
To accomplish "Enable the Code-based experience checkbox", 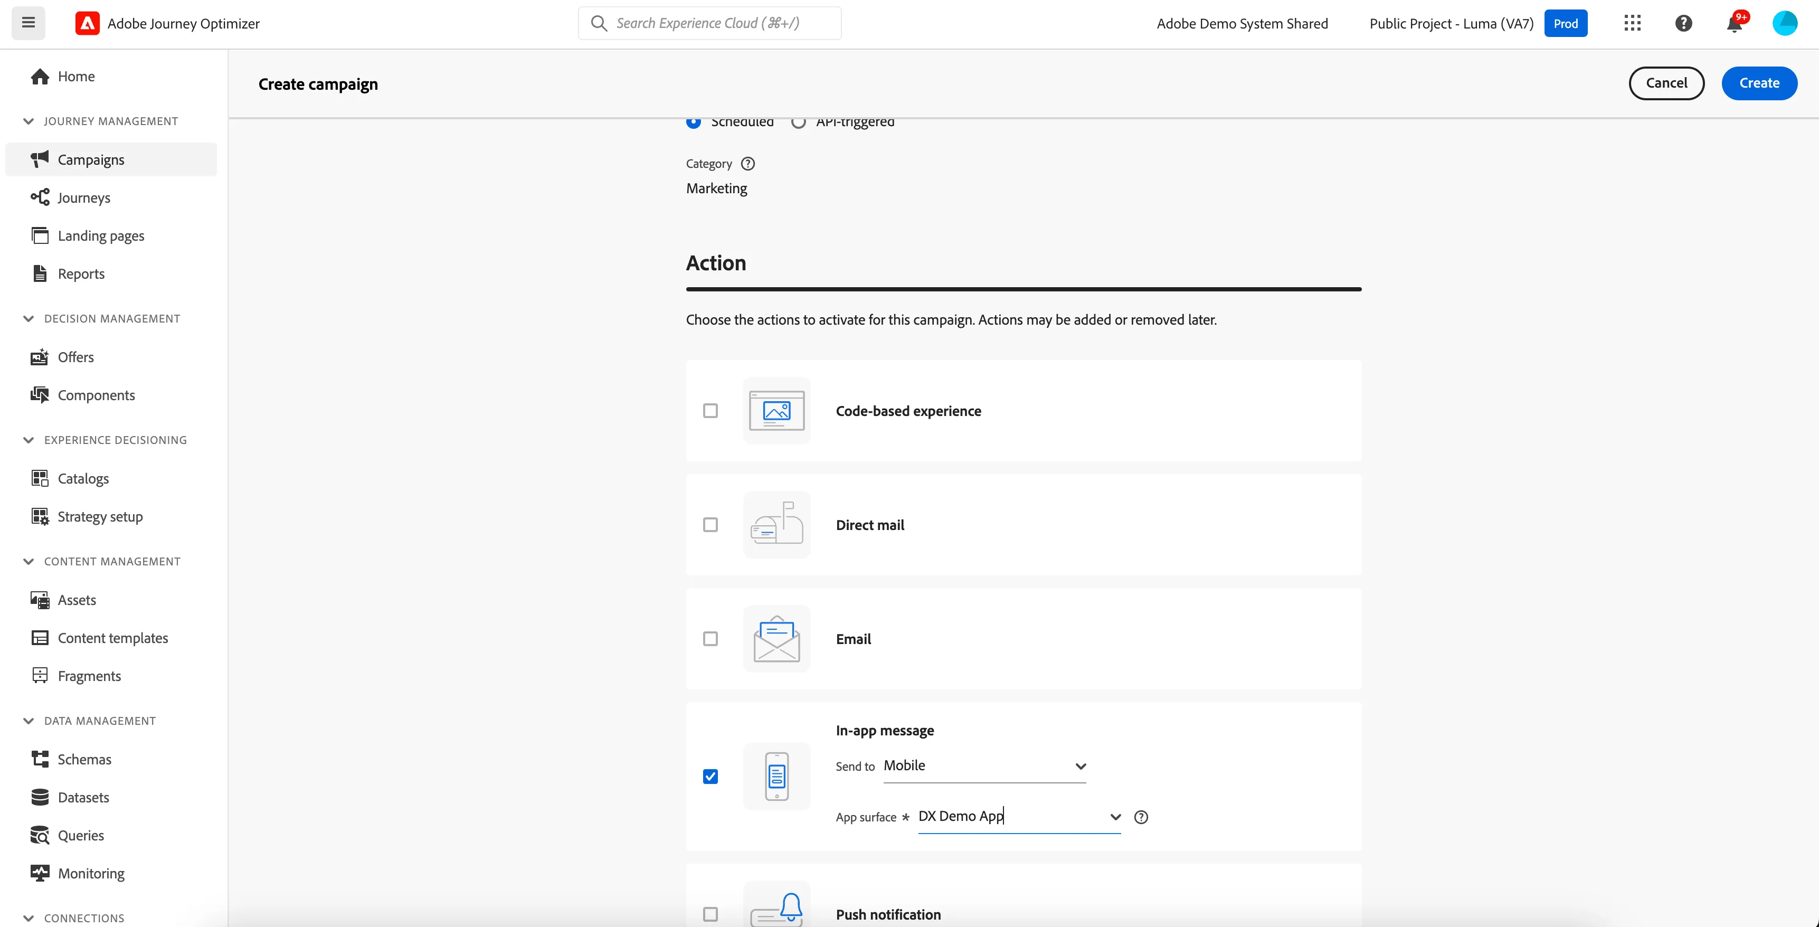I will (x=710, y=411).
